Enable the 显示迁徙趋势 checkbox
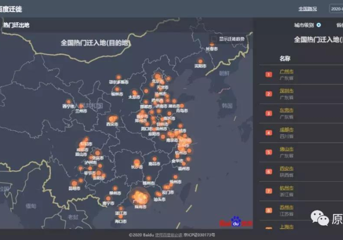The width and height of the screenshot is (343, 240). coord(214,39)
